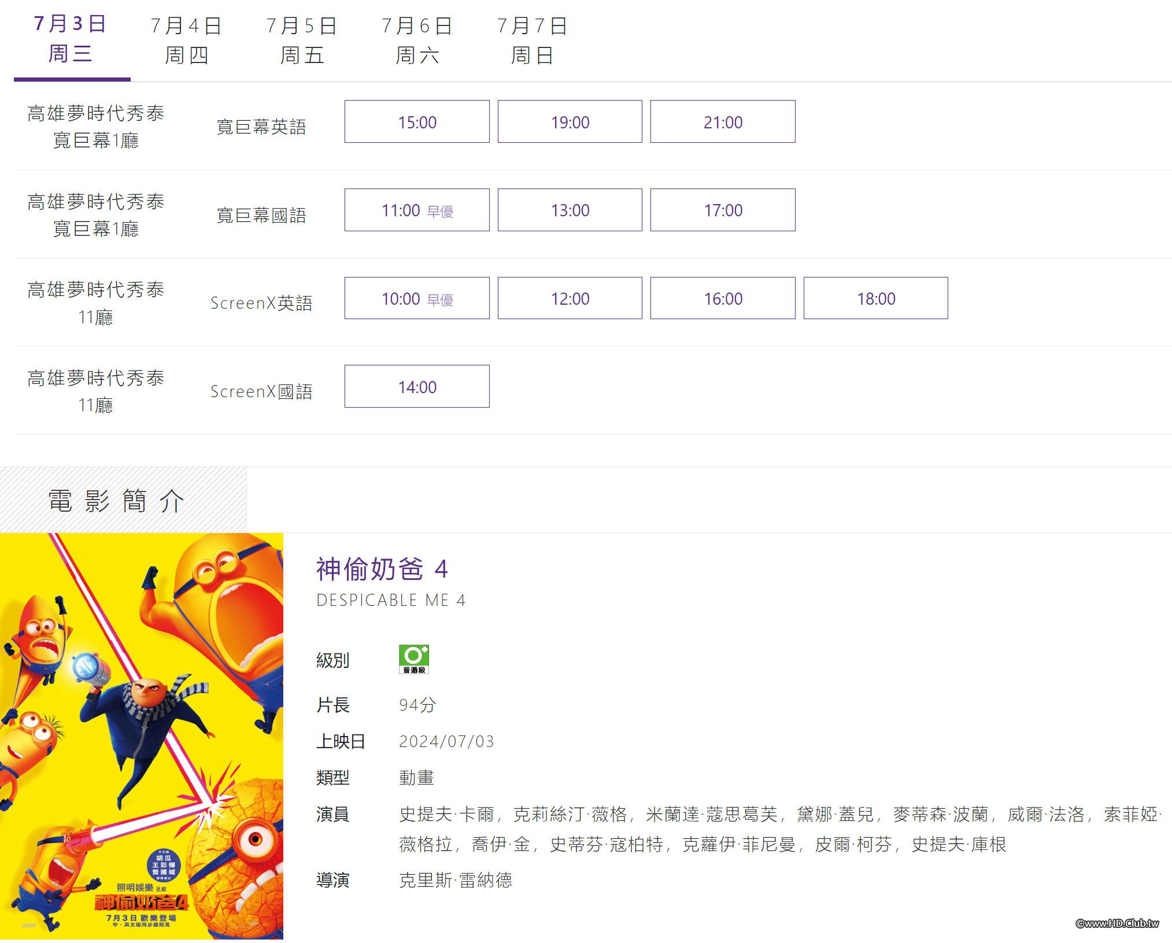Select the 18:00 ScreenX英語 showtime
This screenshot has width=1172, height=943.
tap(876, 298)
